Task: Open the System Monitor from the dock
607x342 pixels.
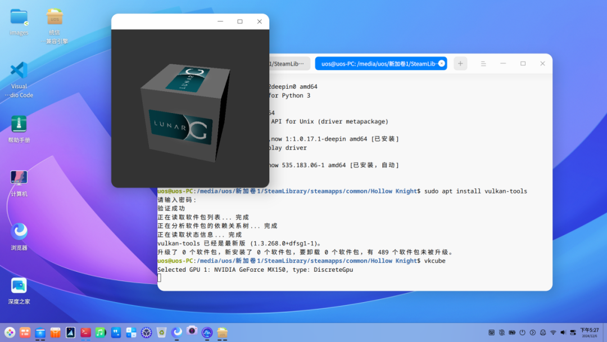Action: pos(207,334)
